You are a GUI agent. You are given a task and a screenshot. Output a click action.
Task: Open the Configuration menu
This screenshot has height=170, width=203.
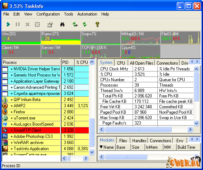click(x=48, y=14)
